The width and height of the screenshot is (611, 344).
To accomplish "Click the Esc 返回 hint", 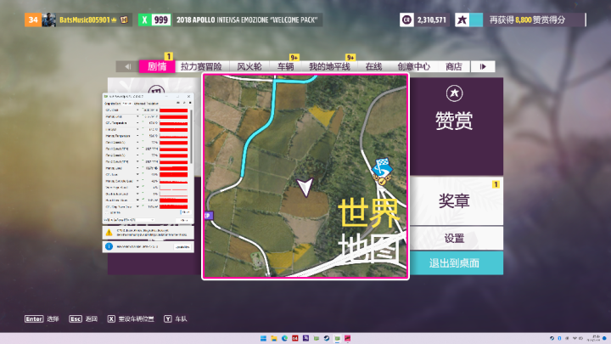I will click(x=83, y=319).
